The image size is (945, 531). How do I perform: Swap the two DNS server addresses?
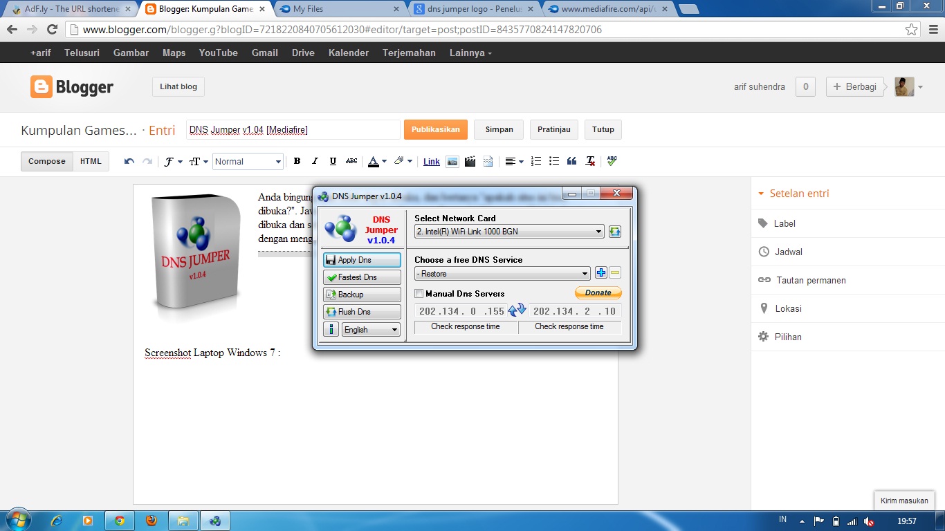[517, 310]
